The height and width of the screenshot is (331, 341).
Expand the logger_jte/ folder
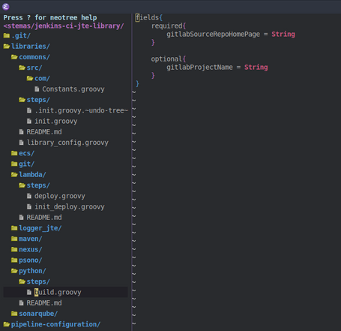point(40,228)
